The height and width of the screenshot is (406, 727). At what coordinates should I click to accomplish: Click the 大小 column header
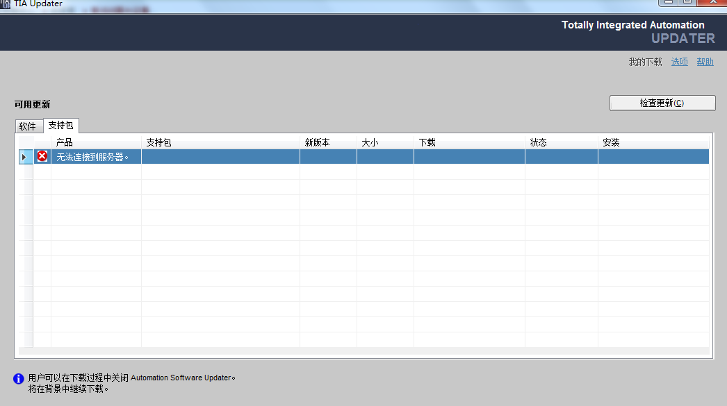pos(385,142)
